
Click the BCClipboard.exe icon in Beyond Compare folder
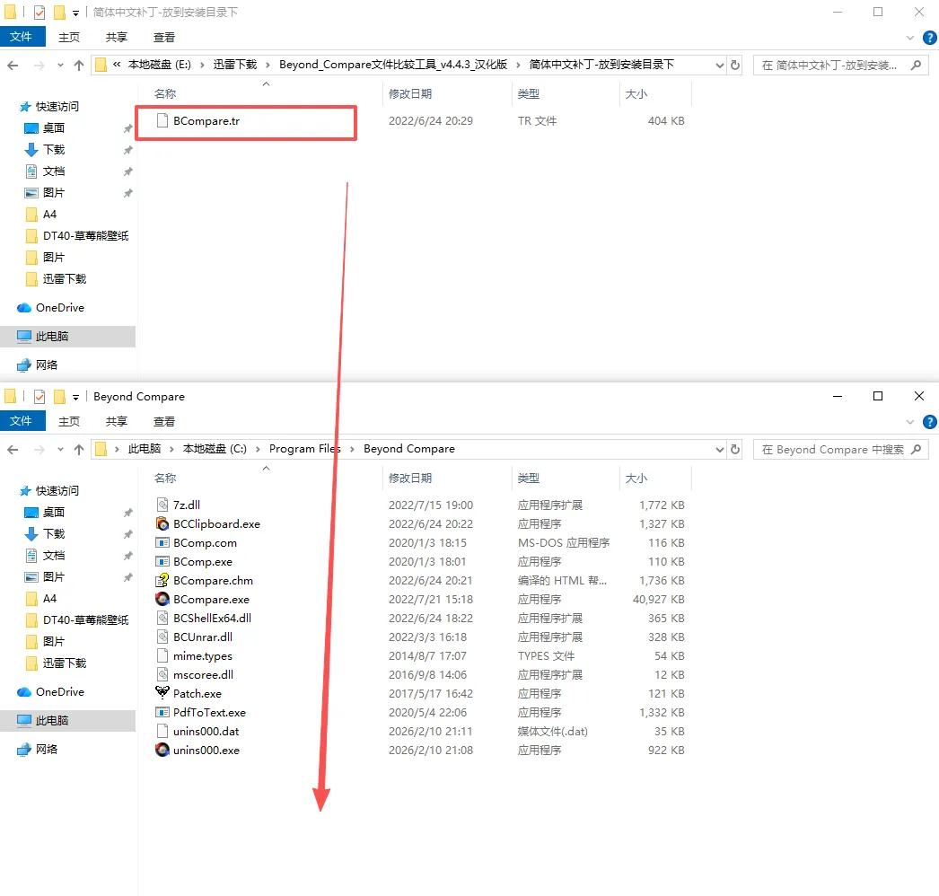pos(162,524)
